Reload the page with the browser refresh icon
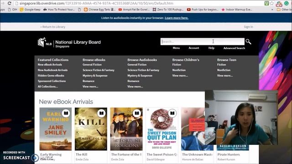292x164 pixels. point(9,3)
